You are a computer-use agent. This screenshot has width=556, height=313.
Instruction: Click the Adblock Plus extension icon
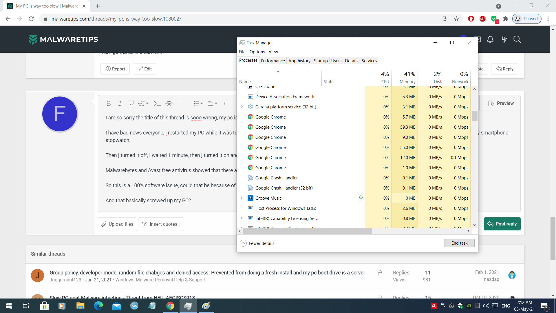tap(482, 19)
